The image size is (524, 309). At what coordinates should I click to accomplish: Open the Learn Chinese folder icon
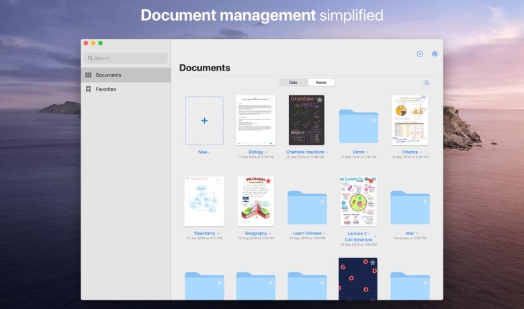click(307, 208)
